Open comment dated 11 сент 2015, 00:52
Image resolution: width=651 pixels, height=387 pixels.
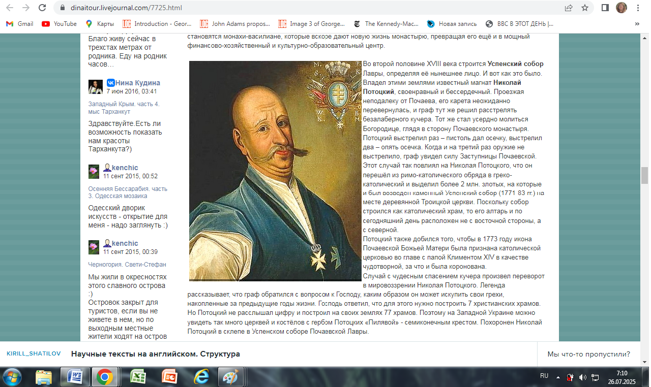point(130,176)
